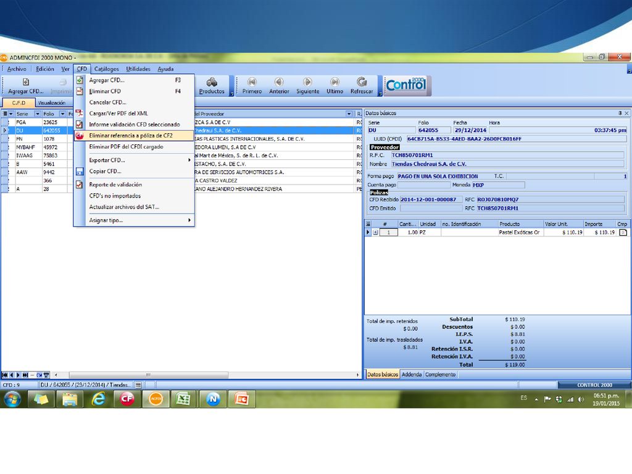Select the row with folio 23625

tap(181, 122)
